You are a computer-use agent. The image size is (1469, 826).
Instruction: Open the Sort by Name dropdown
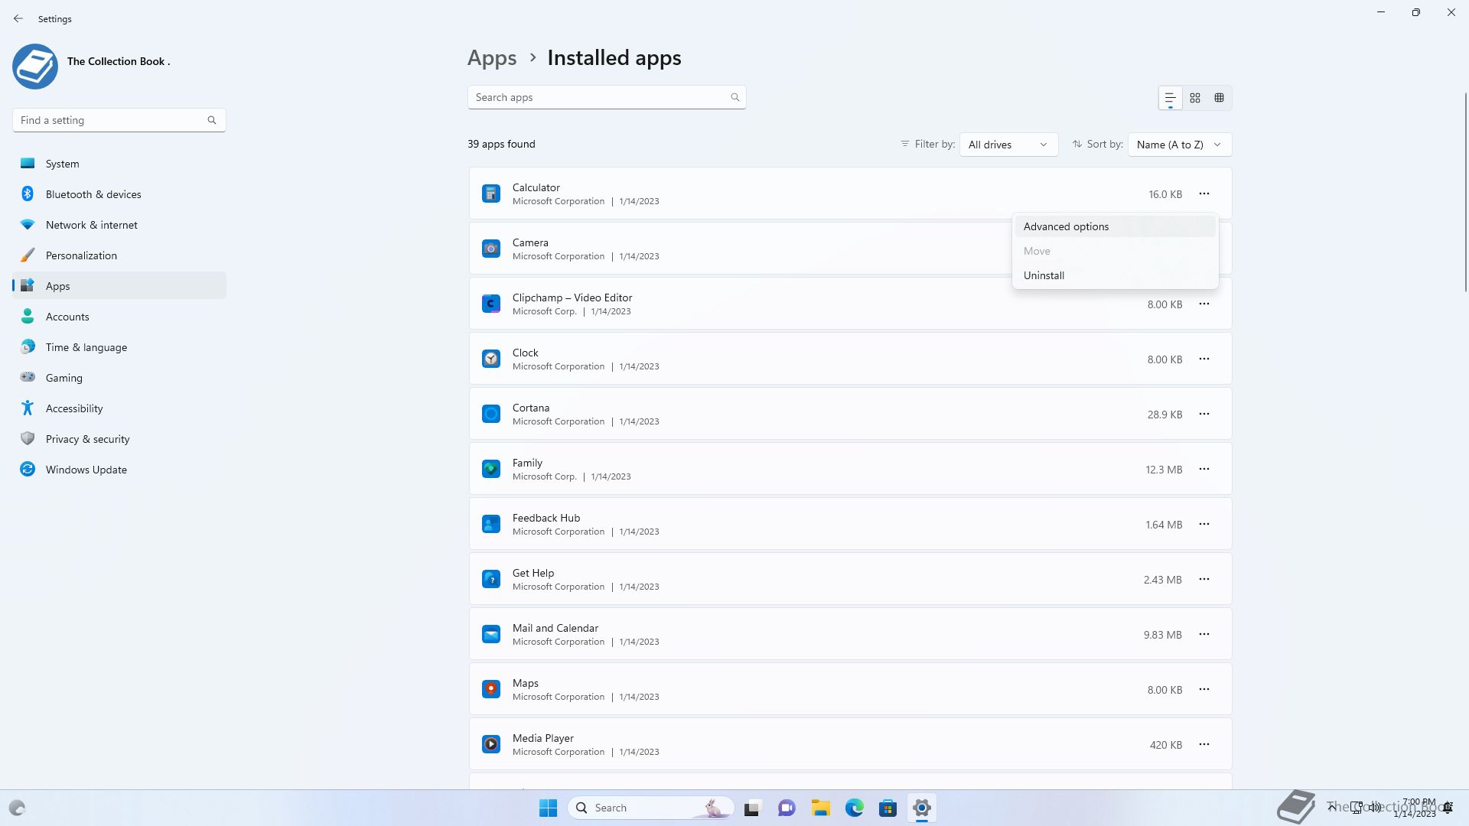point(1179,145)
